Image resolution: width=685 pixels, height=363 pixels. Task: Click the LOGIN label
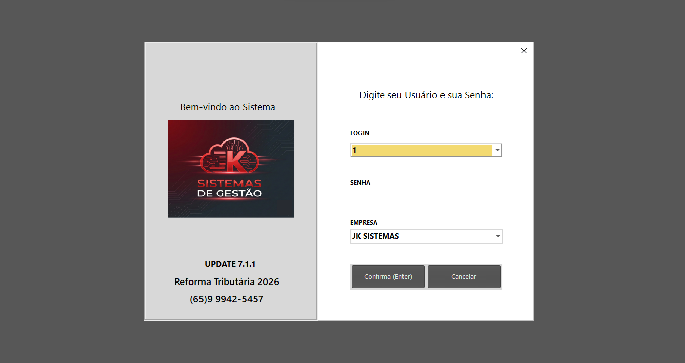(x=359, y=133)
